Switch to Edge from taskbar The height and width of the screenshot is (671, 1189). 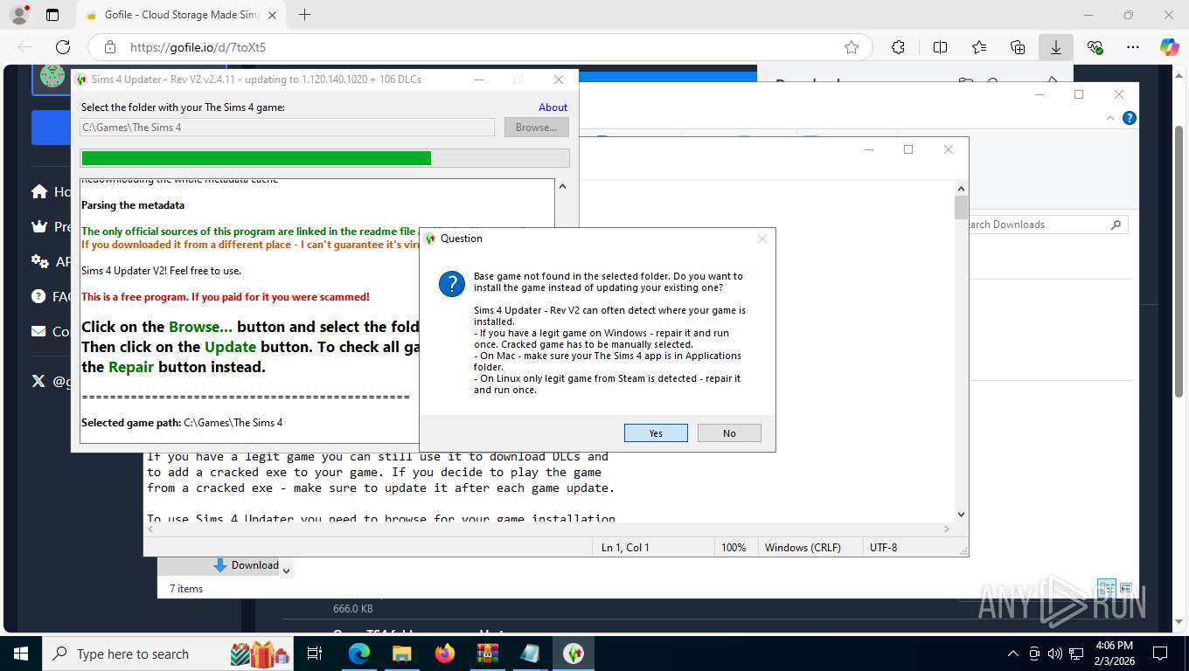click(x=359, y=654)
